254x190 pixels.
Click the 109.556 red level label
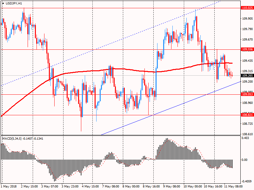click(x=247, y=49)
